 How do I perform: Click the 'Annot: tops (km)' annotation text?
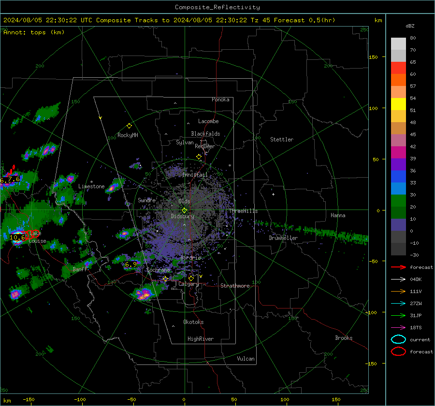pos(34,32)
